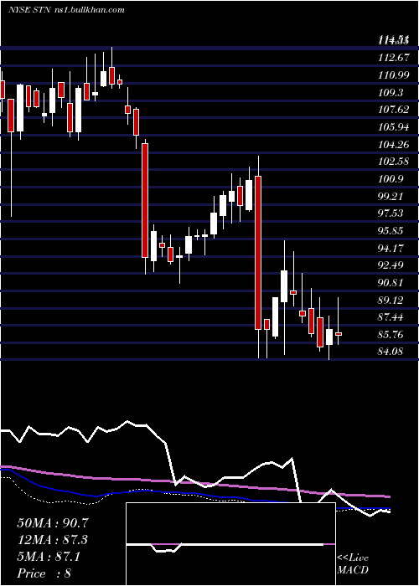The height and width of the screenshot is (586, 419).
Task: Click the MACD label
Action: coord(353,570)
